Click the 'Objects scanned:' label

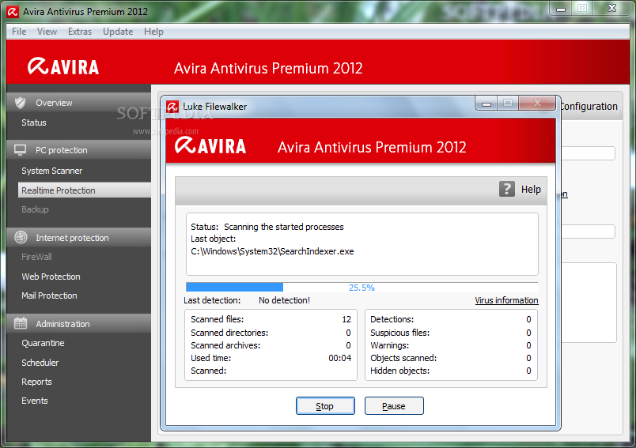click(x=403, y=358)
